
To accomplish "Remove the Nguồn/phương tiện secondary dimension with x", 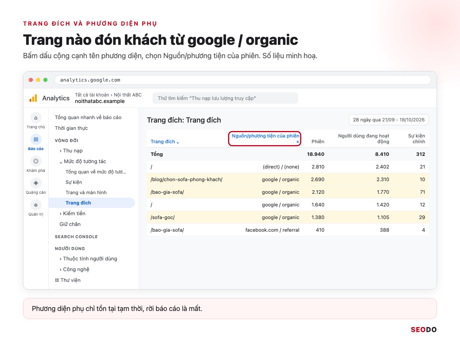I will tap(297, 142).
